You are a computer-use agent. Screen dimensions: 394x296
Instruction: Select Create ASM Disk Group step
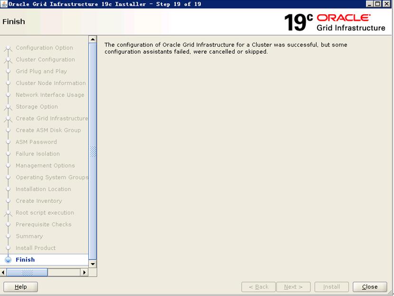48,130
